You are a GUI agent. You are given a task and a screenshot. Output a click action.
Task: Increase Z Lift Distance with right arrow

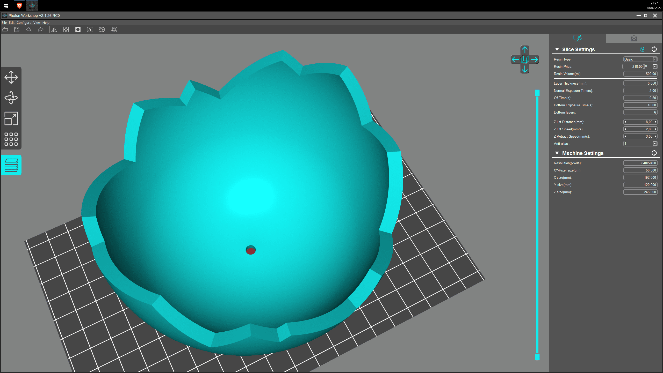[x=656, y=122]
